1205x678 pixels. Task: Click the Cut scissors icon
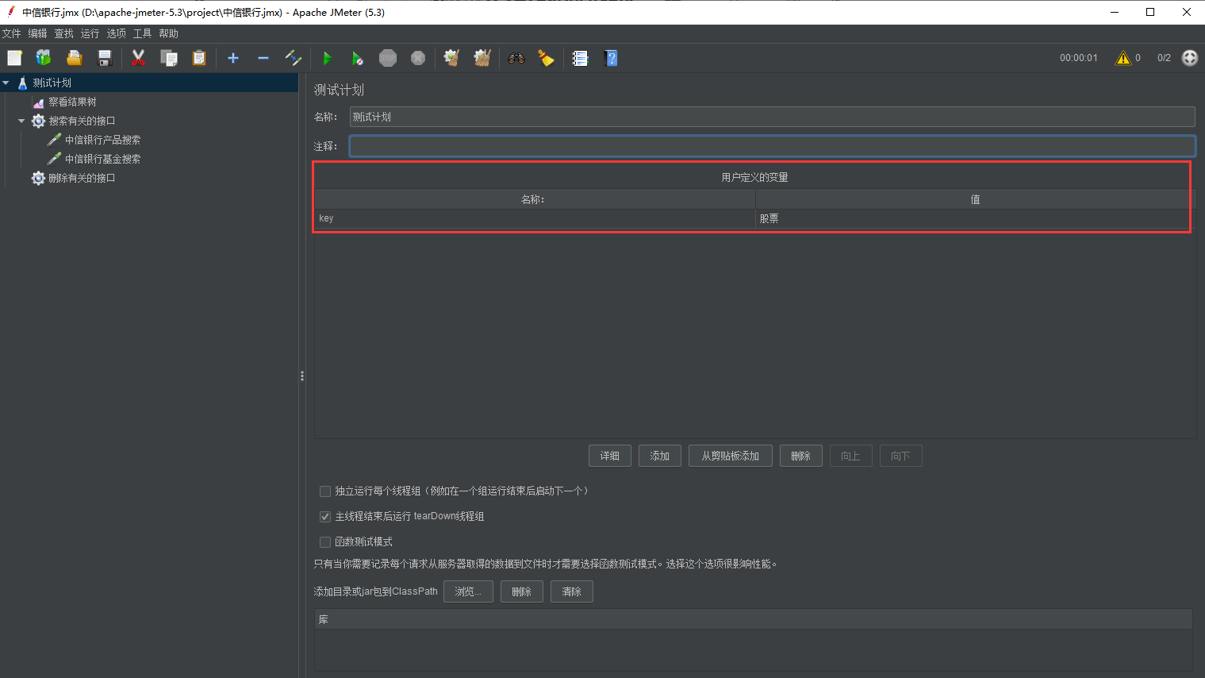pos(138,58)
